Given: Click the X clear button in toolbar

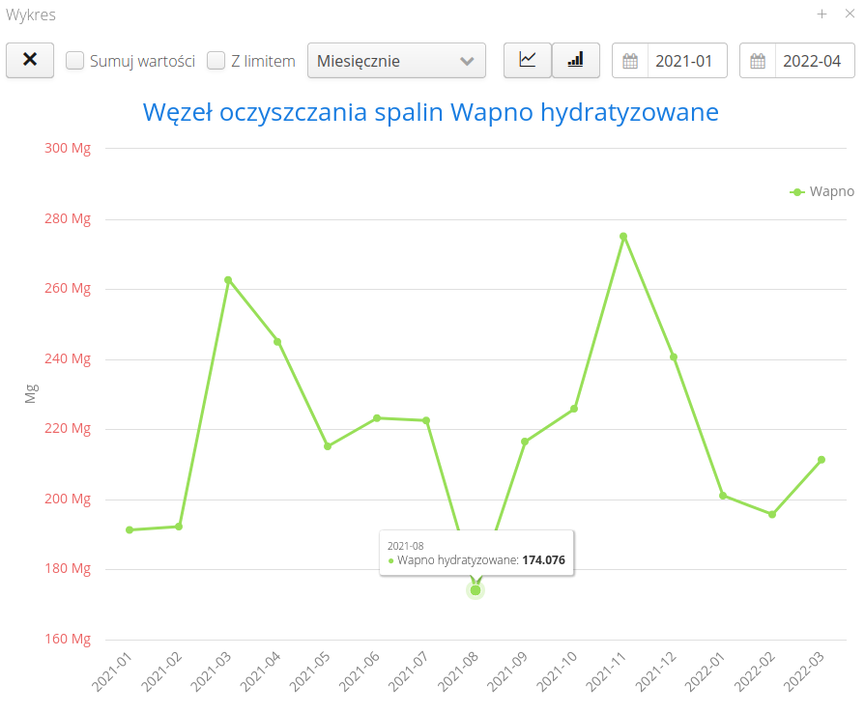Looking at the screenshot, I should [30, 60].
